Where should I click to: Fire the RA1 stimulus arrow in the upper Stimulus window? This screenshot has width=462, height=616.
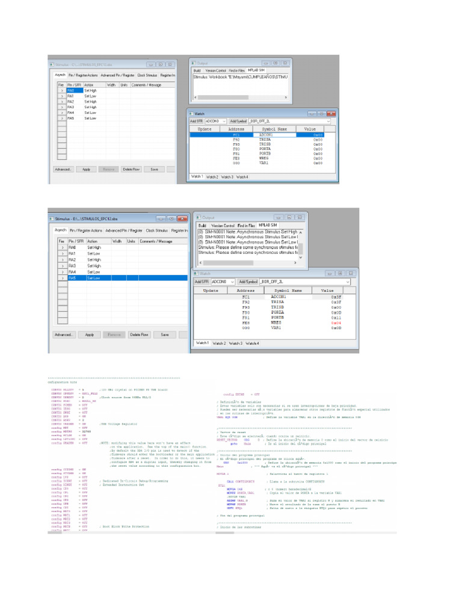click(62, 96)
